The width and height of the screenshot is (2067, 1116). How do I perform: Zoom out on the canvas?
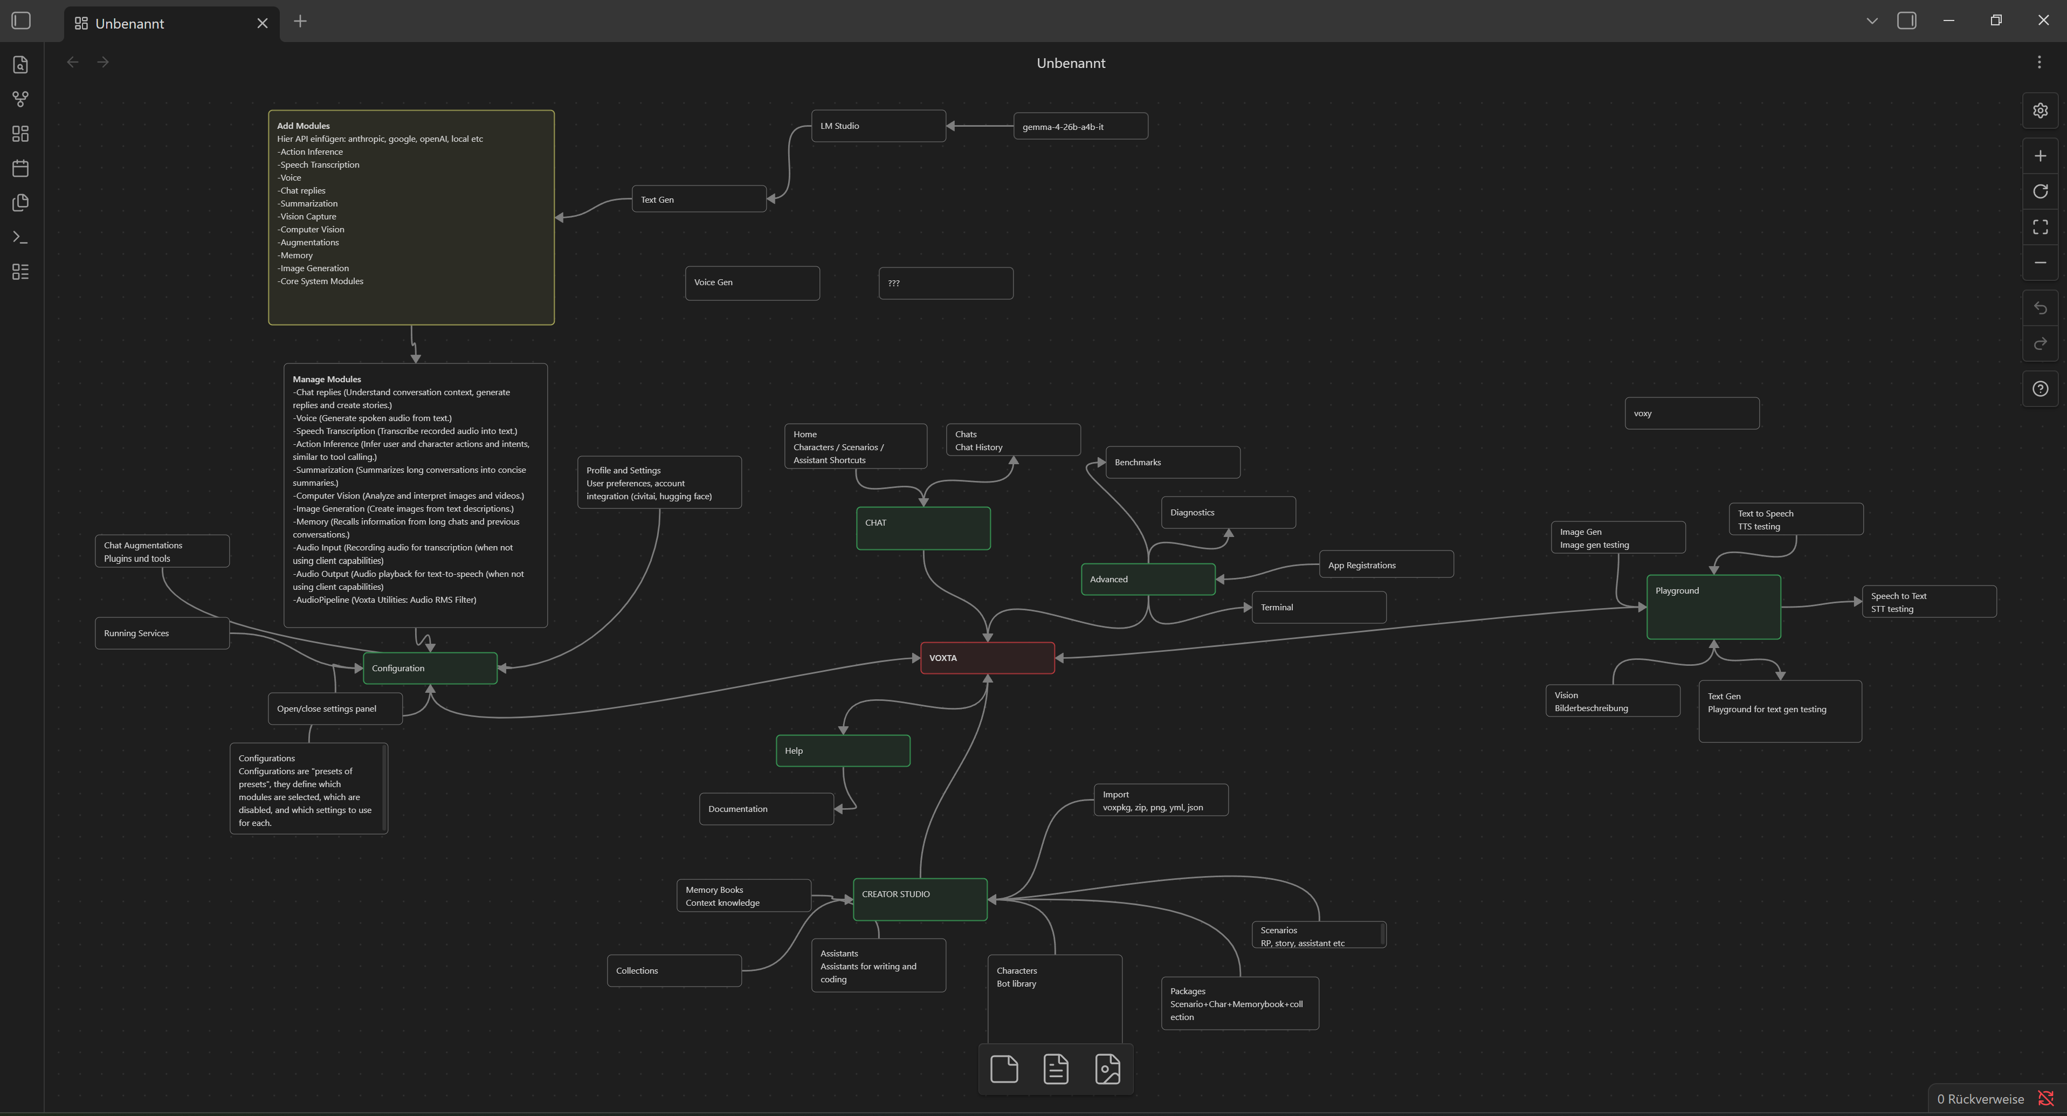(x=2040, y=263)
